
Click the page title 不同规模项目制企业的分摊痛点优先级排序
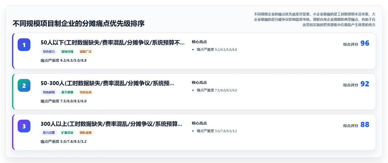79,23
